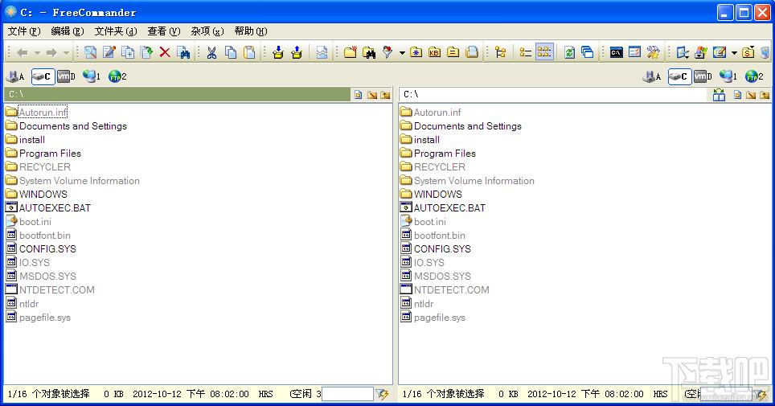The height and width of the screenshot is (406, 775).
Task: Expand the favorites dropdown arrow
Action: [402, 52]
